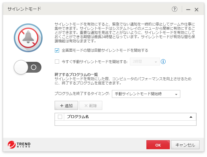Check the select-all box in program list header
The width and height of the screenshot is (207, 157).
[60, 117]
